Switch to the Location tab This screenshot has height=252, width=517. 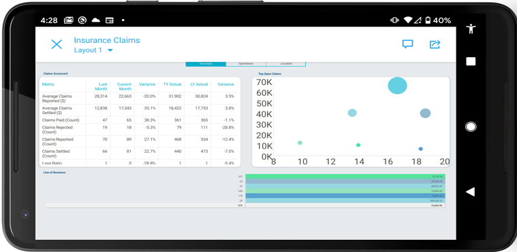tap(286, 64)
